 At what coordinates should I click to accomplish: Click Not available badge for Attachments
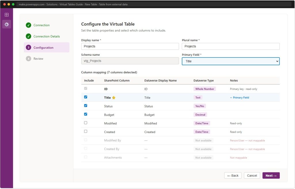(203, 158)
